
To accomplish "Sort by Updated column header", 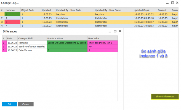I will (x=48, y=10).
